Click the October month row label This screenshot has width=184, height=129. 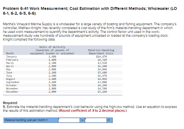(x=12, y=85)
